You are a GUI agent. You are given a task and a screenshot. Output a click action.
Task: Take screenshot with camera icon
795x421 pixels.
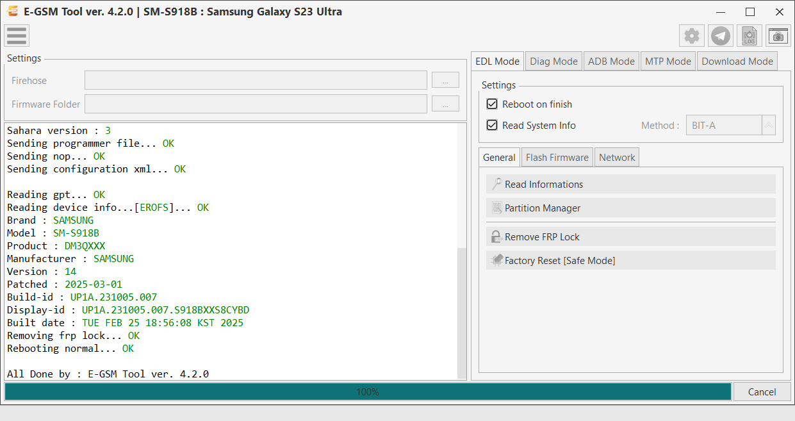(778, 36)
